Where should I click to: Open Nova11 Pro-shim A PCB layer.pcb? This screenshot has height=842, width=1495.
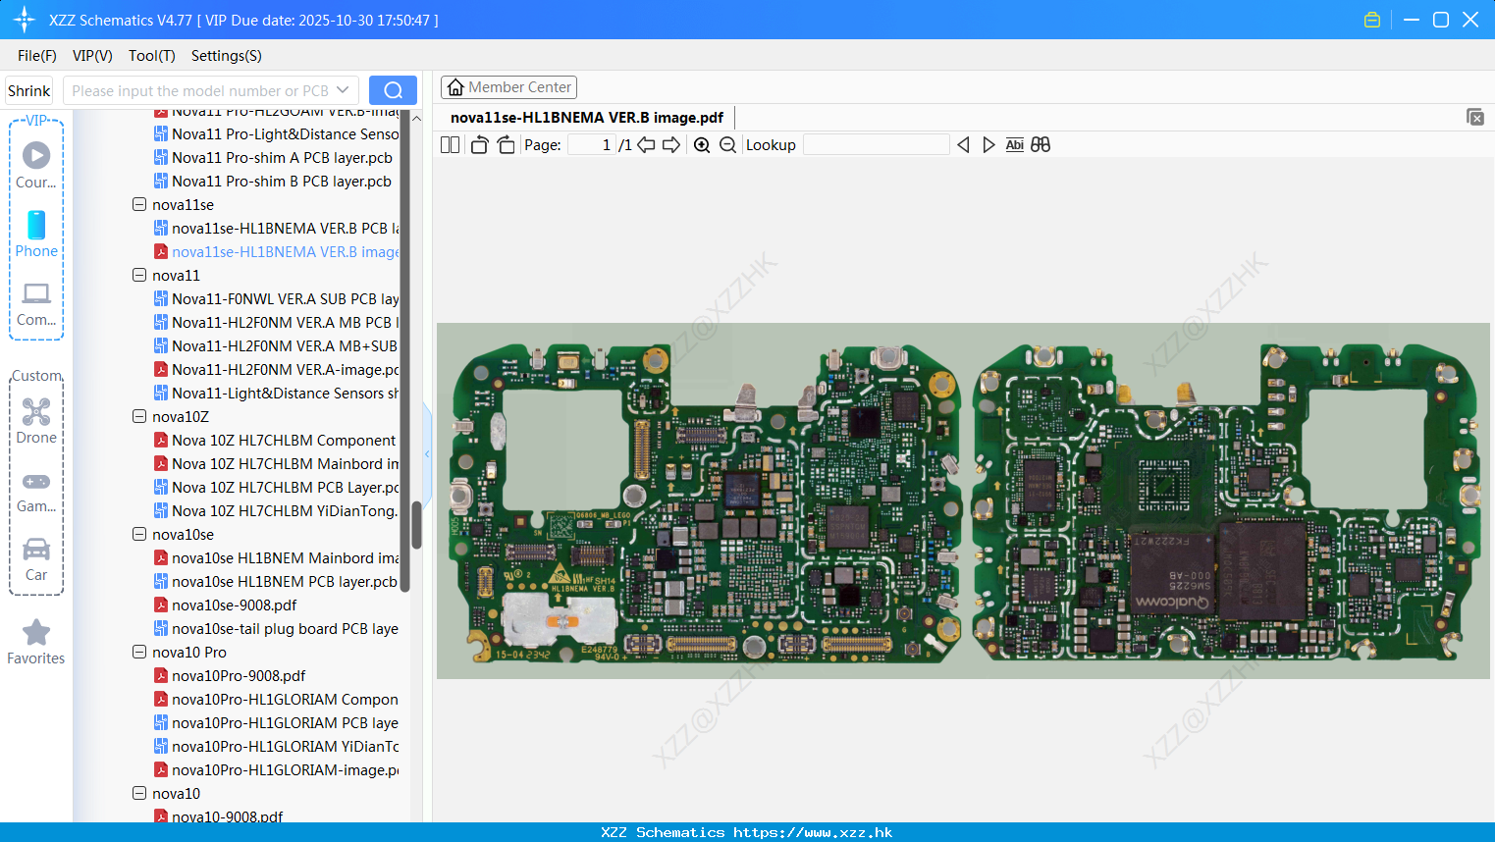(273, 157)
